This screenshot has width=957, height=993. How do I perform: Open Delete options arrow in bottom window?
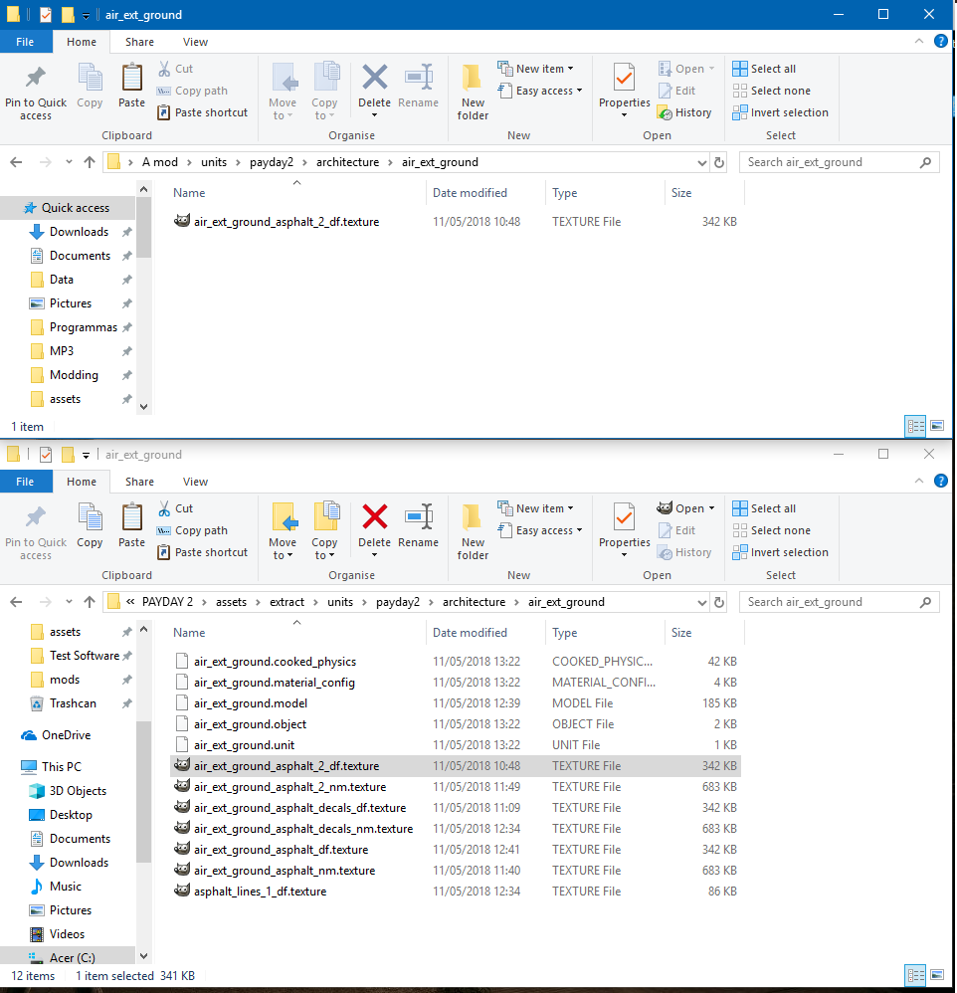click(x=374, y=555)
